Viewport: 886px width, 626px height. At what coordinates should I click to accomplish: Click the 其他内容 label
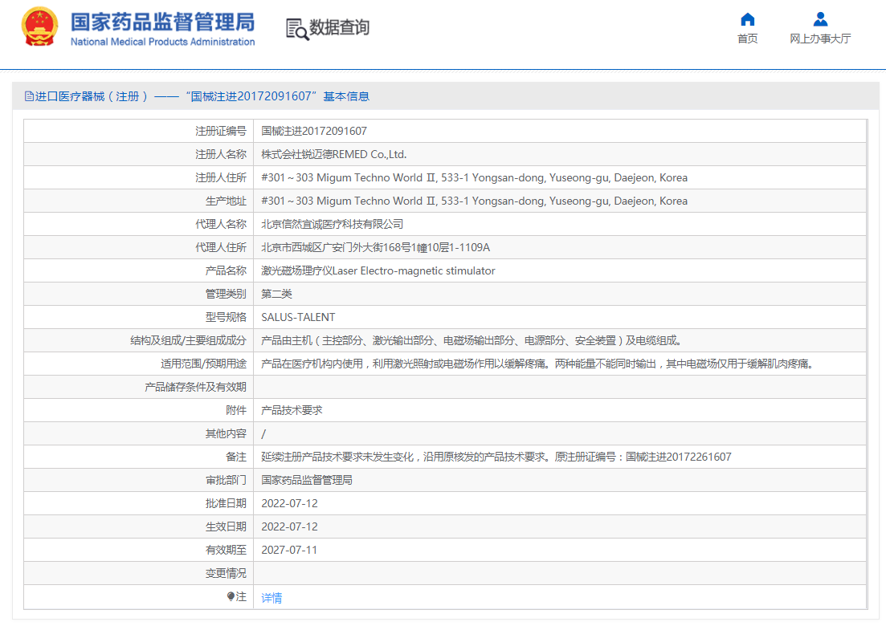(x=226, y=433)
